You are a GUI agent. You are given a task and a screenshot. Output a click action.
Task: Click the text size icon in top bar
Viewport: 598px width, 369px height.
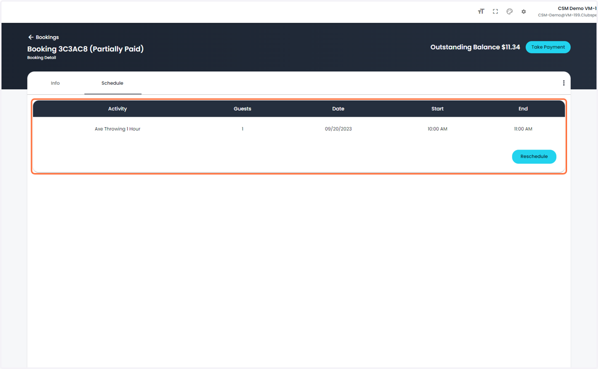point(481,11)
